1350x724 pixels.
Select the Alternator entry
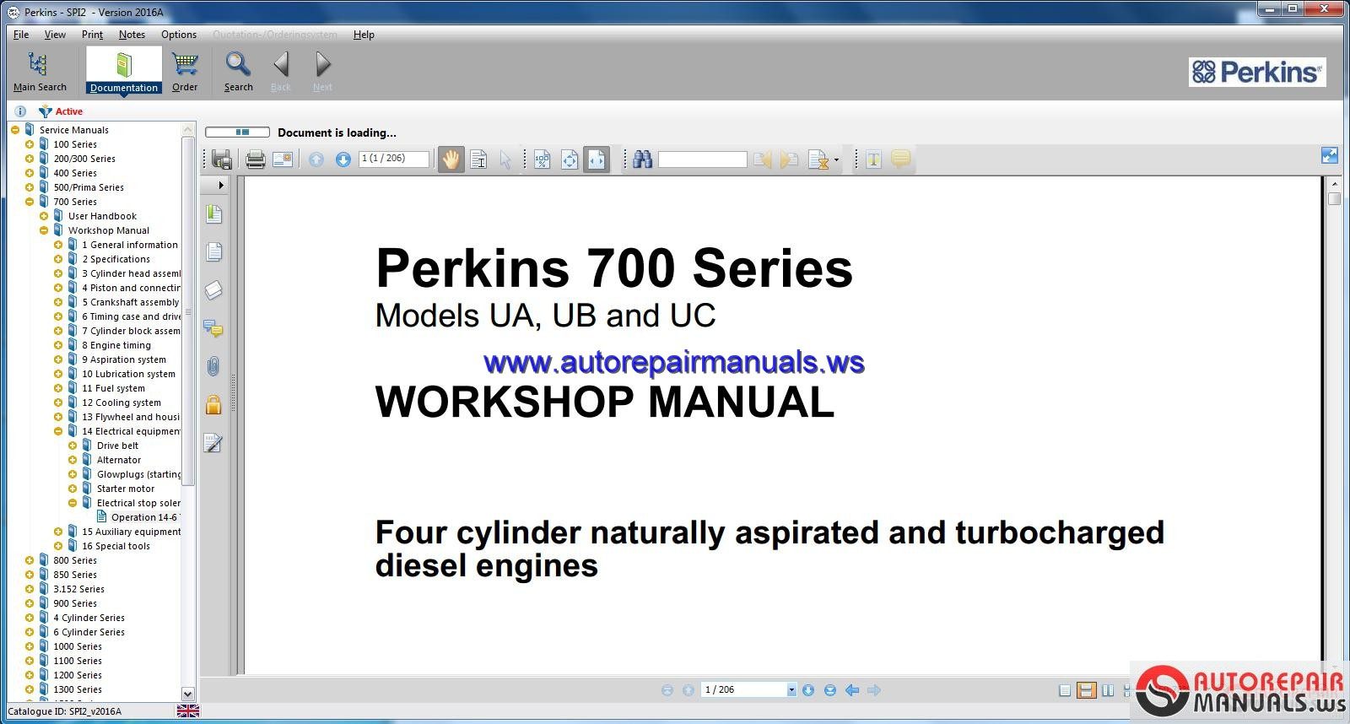(118, 460)
